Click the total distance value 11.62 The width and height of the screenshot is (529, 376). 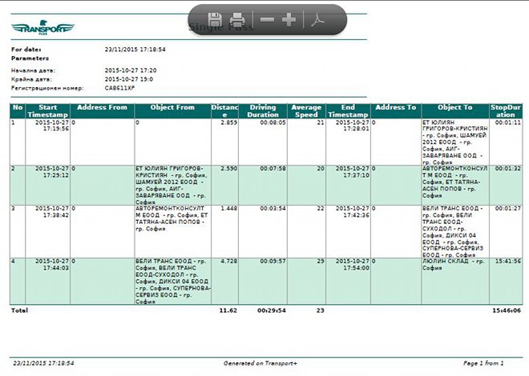click(227, 310)
